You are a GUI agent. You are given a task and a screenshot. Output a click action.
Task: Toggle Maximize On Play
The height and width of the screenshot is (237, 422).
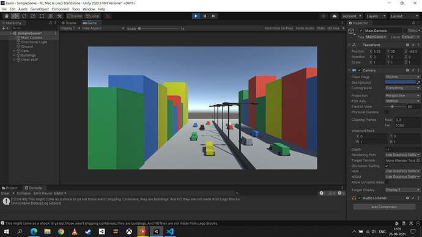tap(278, 29)
